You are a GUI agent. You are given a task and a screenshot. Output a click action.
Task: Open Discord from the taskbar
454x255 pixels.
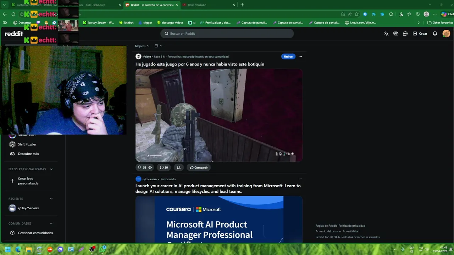click(x=60, y=249)
